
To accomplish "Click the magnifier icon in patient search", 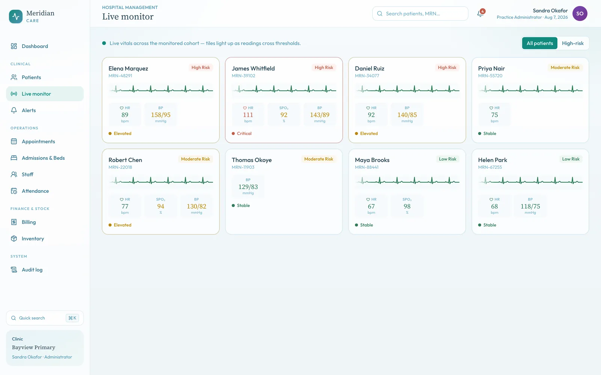I will click(380, 13).
